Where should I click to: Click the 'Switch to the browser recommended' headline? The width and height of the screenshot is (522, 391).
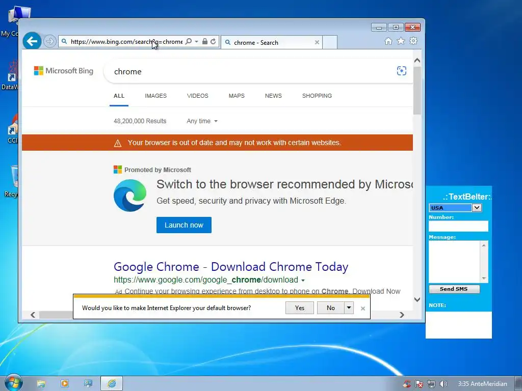pyautogui.click(x=284, y=184)
